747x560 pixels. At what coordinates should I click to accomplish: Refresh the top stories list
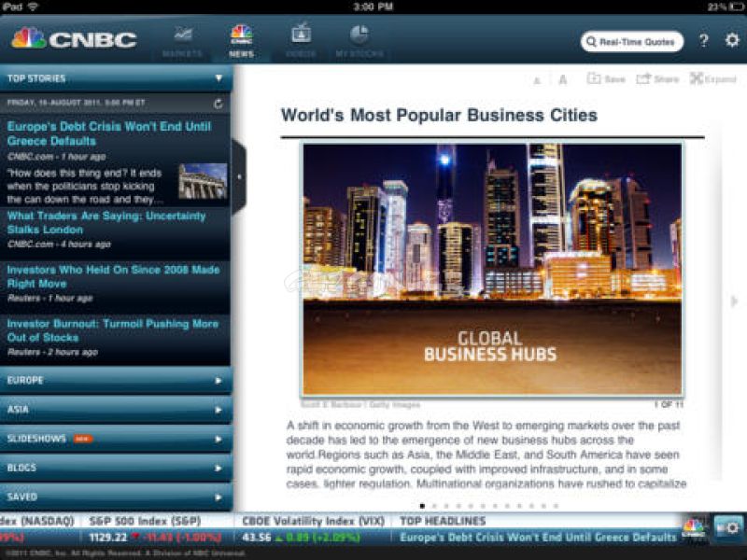(x=218, y=104)
